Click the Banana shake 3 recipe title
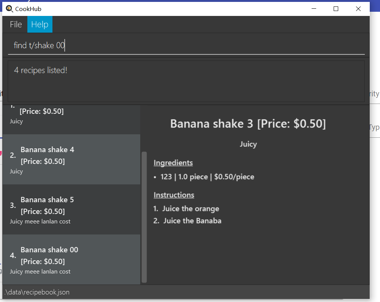This screenshot has width=380, height=302. 248,124
